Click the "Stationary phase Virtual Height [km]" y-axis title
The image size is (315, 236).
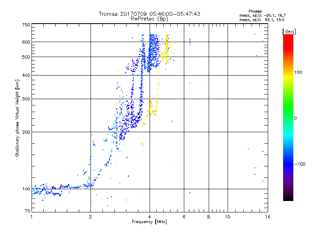tap(17, 118)
